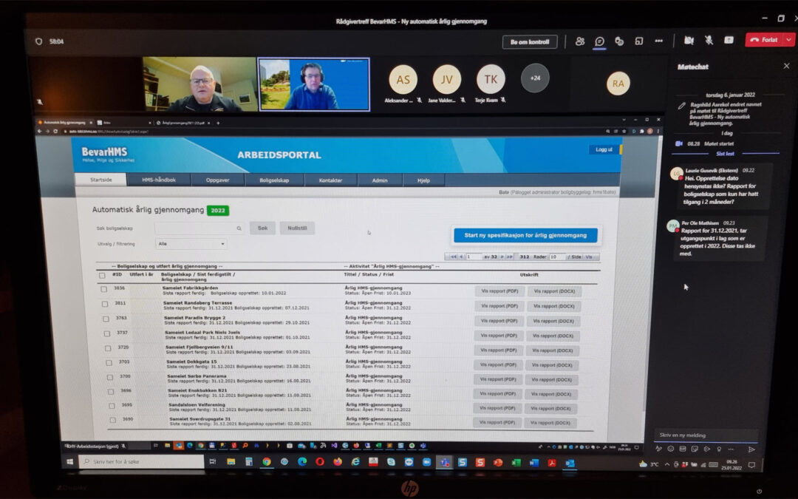Tick the checkbox for Sameiet Fabrikkgården
This screenshot has width=798, height=499.
[104, 289]
